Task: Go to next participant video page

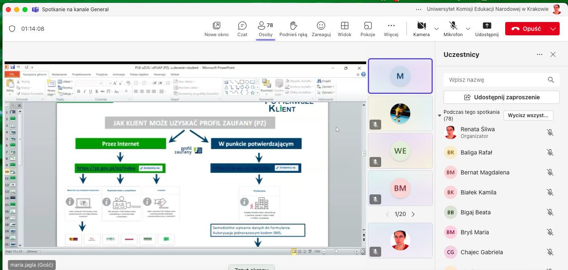Action: point(413,214)
